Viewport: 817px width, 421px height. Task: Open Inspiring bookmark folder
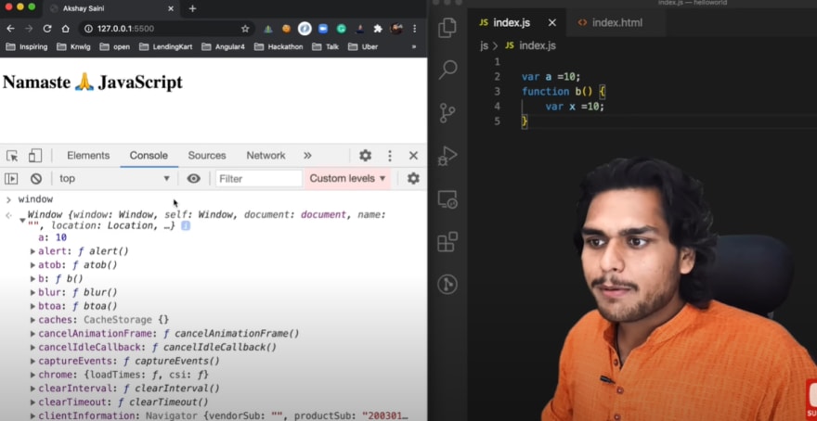(x=27, y=47)
